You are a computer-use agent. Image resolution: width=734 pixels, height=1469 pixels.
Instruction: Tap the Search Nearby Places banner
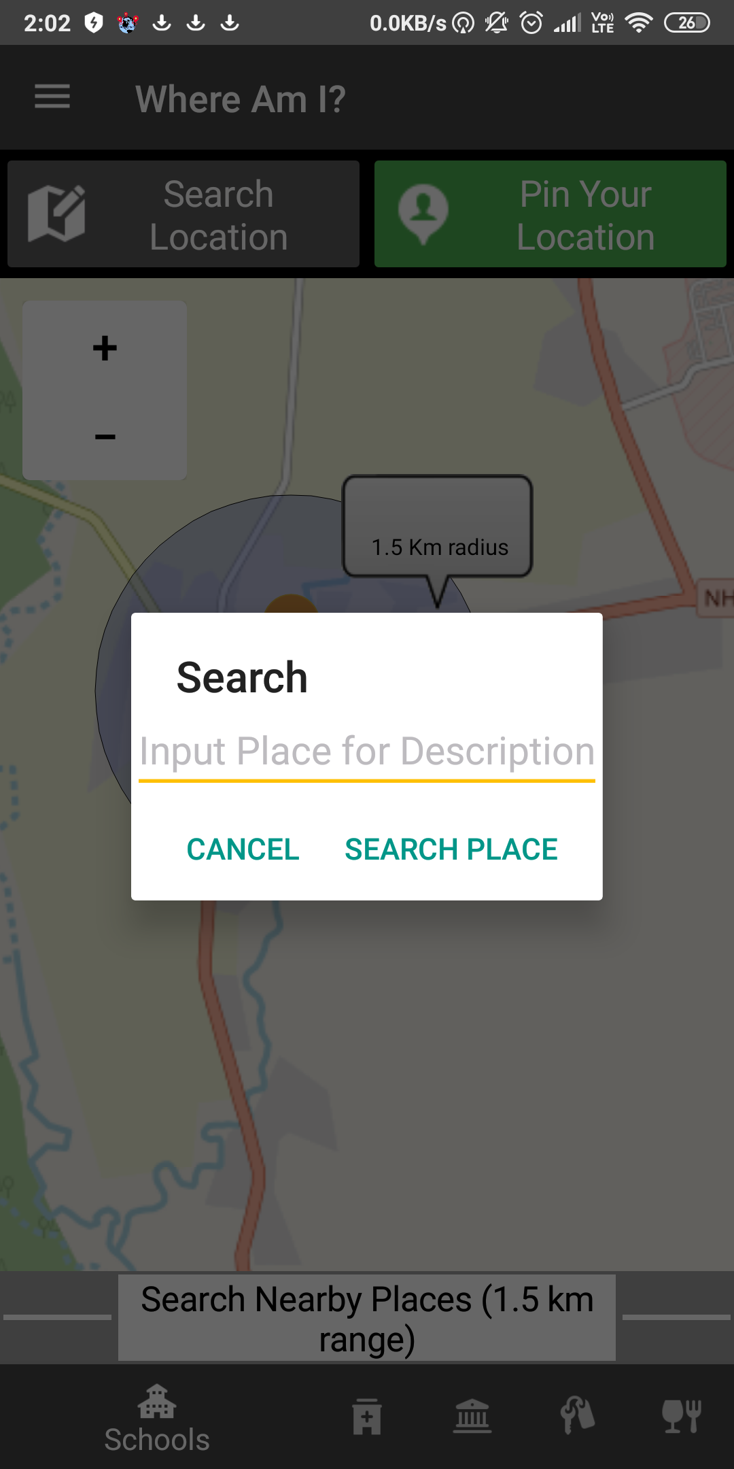tap(367, 1318)
